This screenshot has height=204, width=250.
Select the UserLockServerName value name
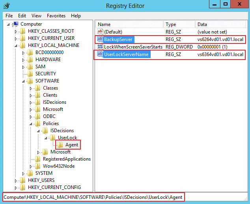[x=126, y=54]
